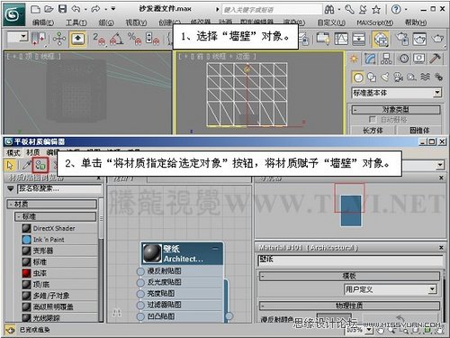Select the Helpers category icon
450x338 pixels.
[x=411, y=78]
